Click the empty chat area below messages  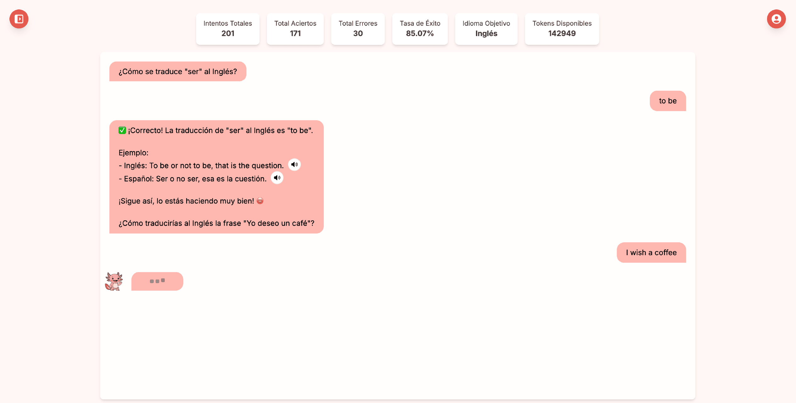click(397, 345)
